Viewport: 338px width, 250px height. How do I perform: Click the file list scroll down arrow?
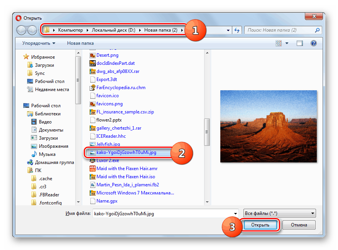tap(207, 202)
